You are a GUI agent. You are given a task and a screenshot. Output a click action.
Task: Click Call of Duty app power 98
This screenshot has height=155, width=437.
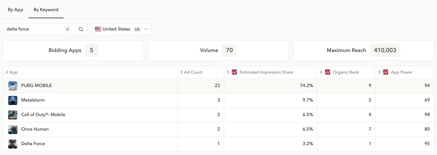pyautogui.click(x=427, y=115)
